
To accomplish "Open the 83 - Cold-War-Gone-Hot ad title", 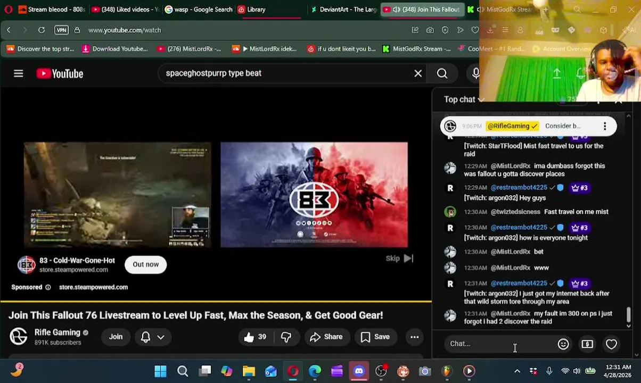I will (x=77, y=261).
